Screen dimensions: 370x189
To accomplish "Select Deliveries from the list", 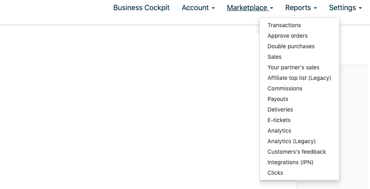I will click(280, 110).
